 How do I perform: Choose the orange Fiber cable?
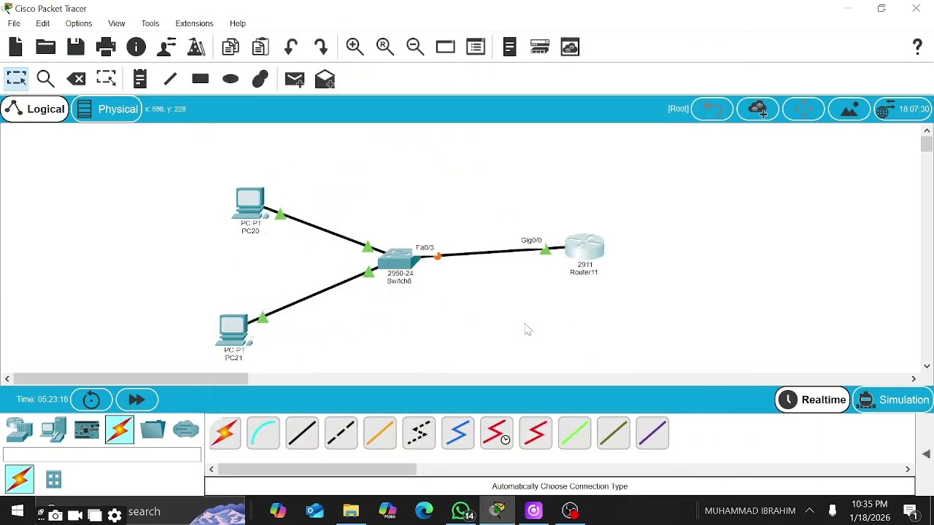(380, 433)
